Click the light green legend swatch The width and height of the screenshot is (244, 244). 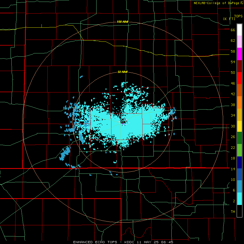[x=239, y=150]
